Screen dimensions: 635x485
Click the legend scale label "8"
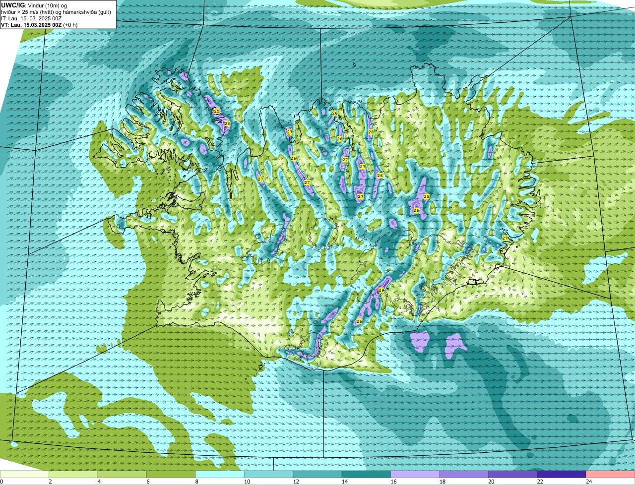pyautogui.click(x=196, y=482)
